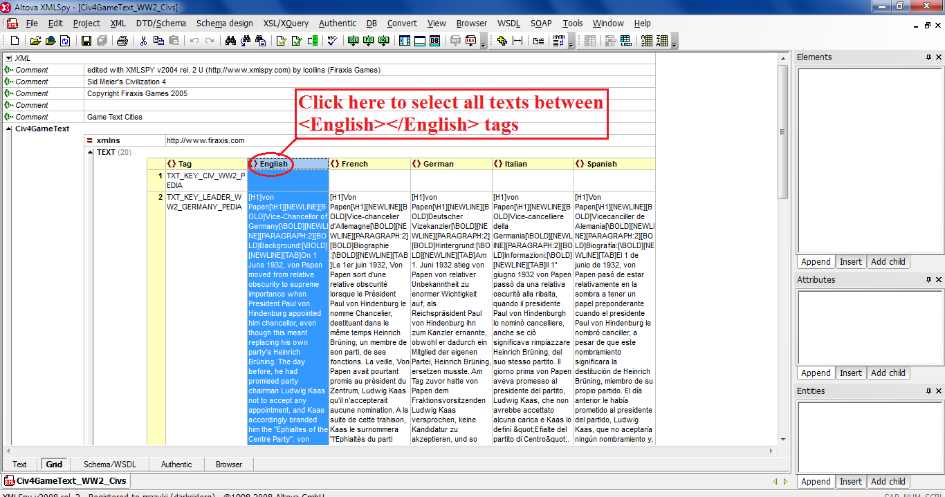The height and width of the screenshot is (497, 945).
Task: Select the German column header
Action: (451, 164)
